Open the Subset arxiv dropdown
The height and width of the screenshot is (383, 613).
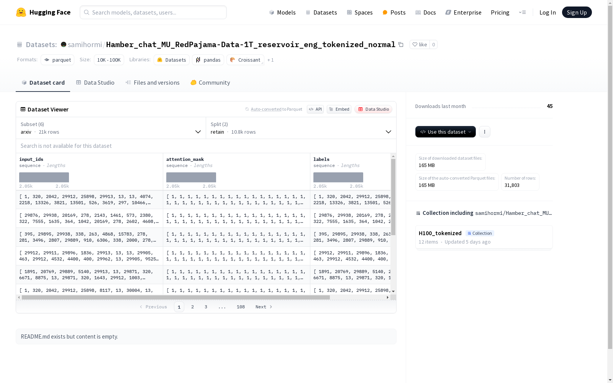click(x=111, y=128)
